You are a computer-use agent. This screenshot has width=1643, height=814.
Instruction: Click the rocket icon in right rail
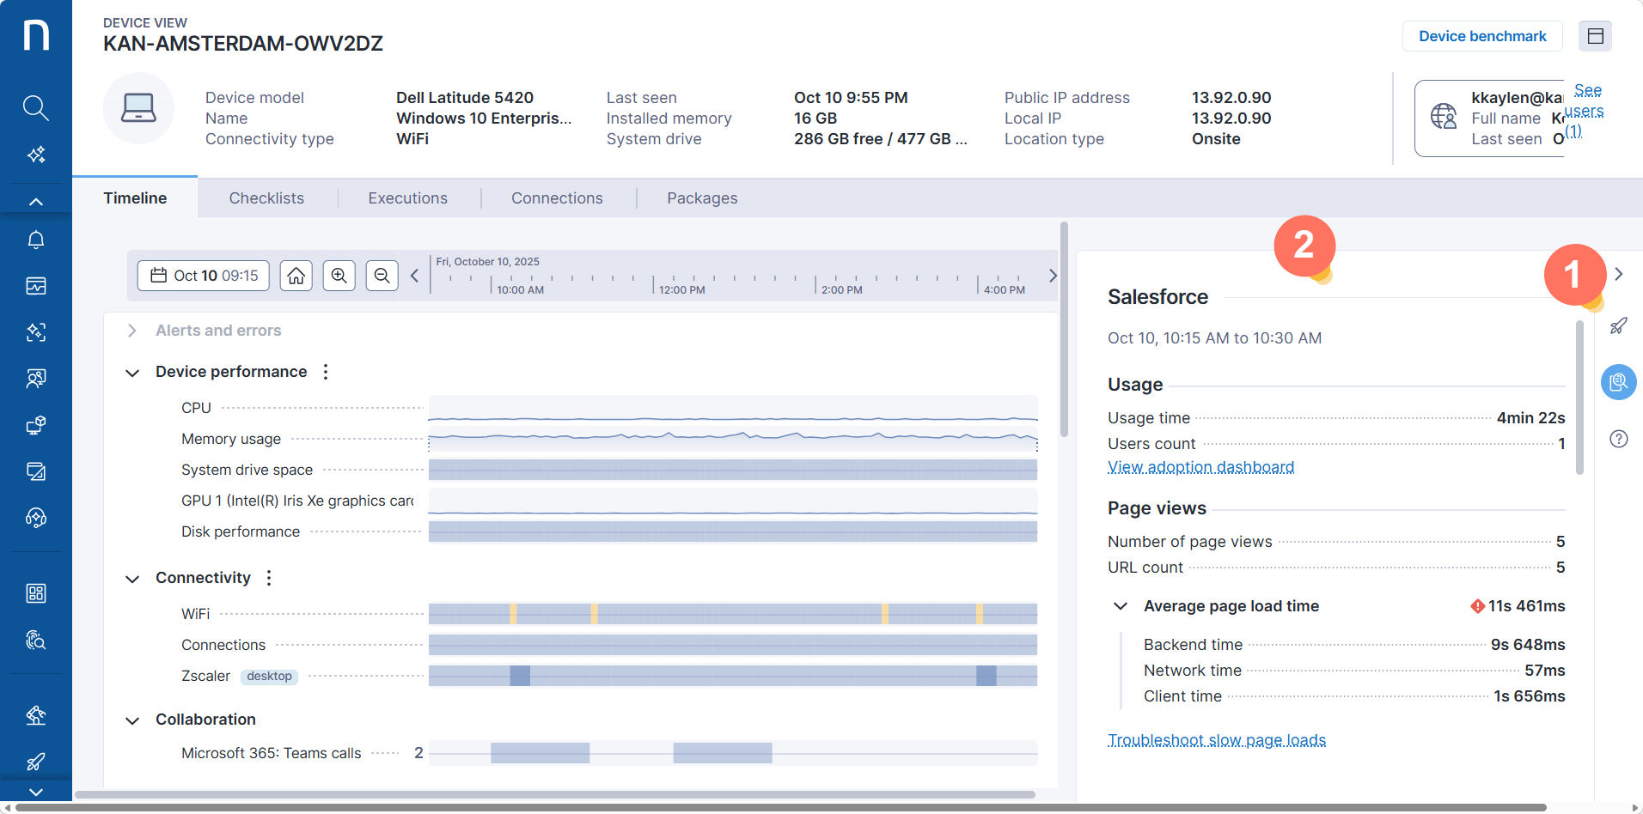click(x=1619, y=325)
